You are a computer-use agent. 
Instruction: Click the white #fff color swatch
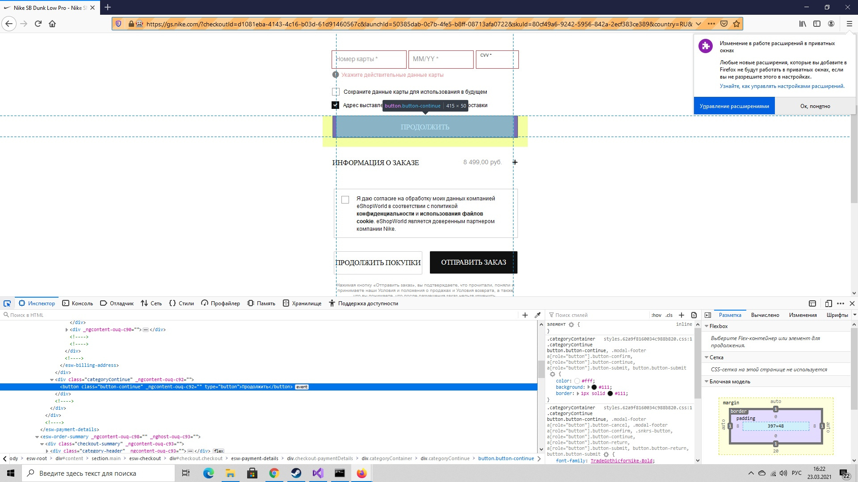[x=577, y=381]
